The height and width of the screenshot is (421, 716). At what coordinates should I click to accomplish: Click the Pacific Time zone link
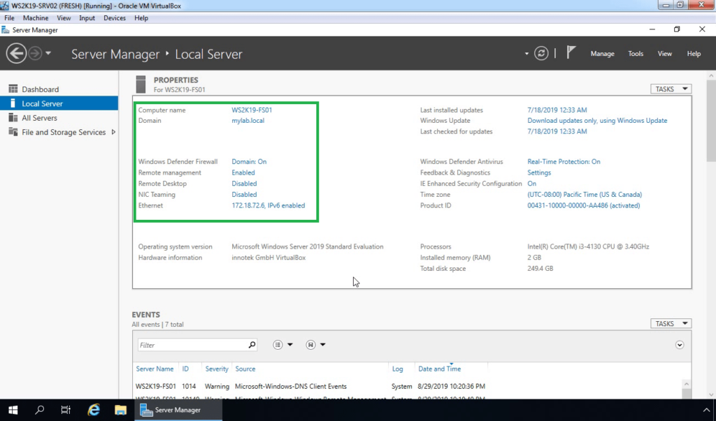585,194
